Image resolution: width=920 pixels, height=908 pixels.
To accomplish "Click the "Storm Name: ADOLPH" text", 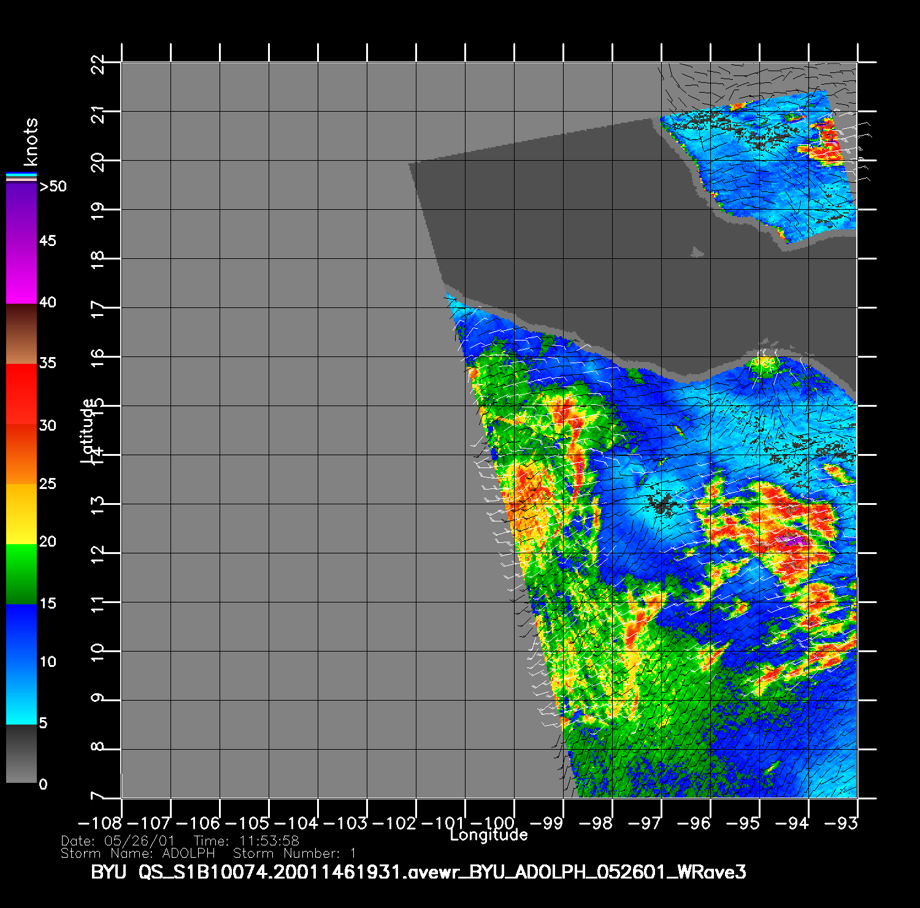I will (138, 853).
